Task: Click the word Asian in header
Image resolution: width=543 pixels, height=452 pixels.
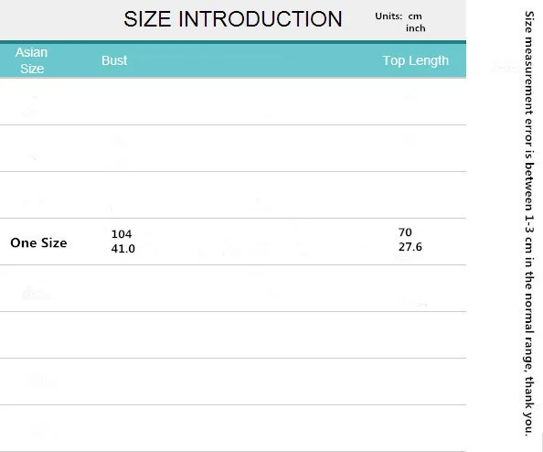Action: pos(31,52)
